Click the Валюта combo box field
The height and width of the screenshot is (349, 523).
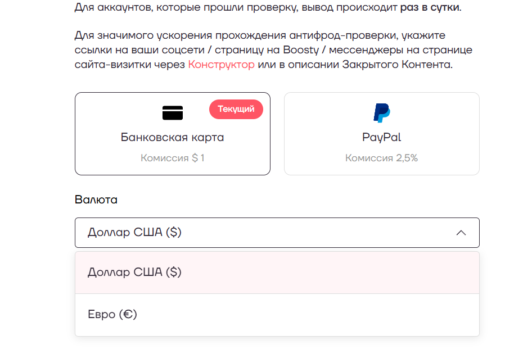pyautogui.click(x=277, y=233)
